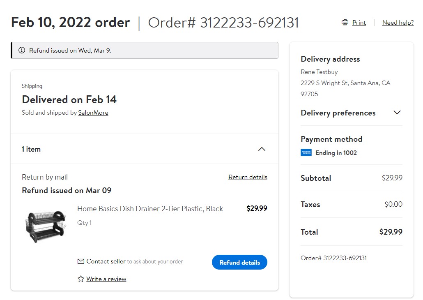Click the refund issued notification banner
Viewport: 423px width, 300px height.
pyautogui.click(x=145, y=50)
